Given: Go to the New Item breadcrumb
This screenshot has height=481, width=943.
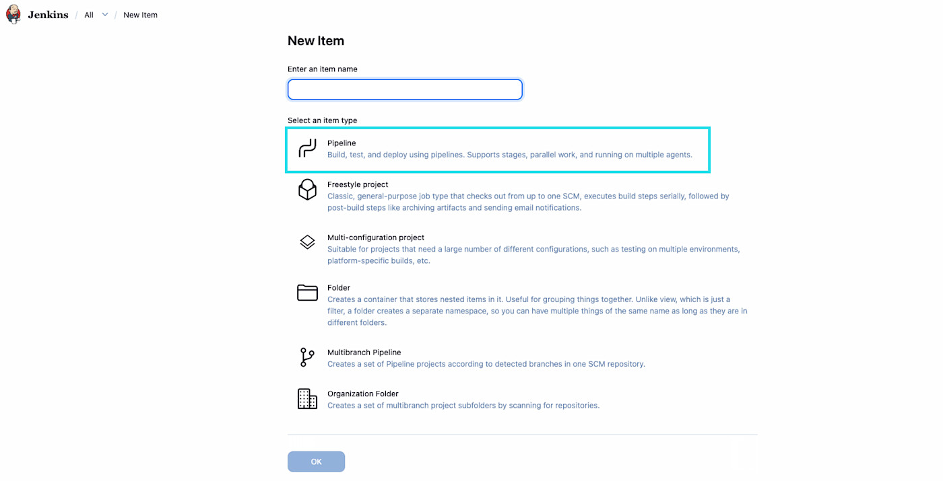Looking at the screenshot, I should (140, 15).
